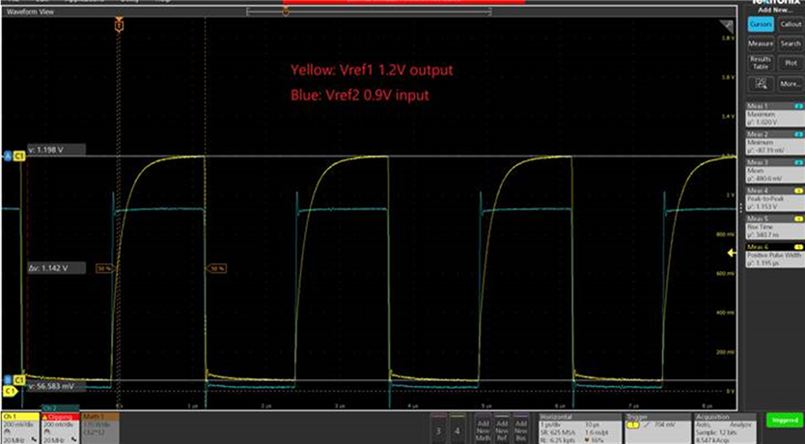Select the yellow C1 ground reference marker
Screen dimensions: 805x444
[10, 391]
